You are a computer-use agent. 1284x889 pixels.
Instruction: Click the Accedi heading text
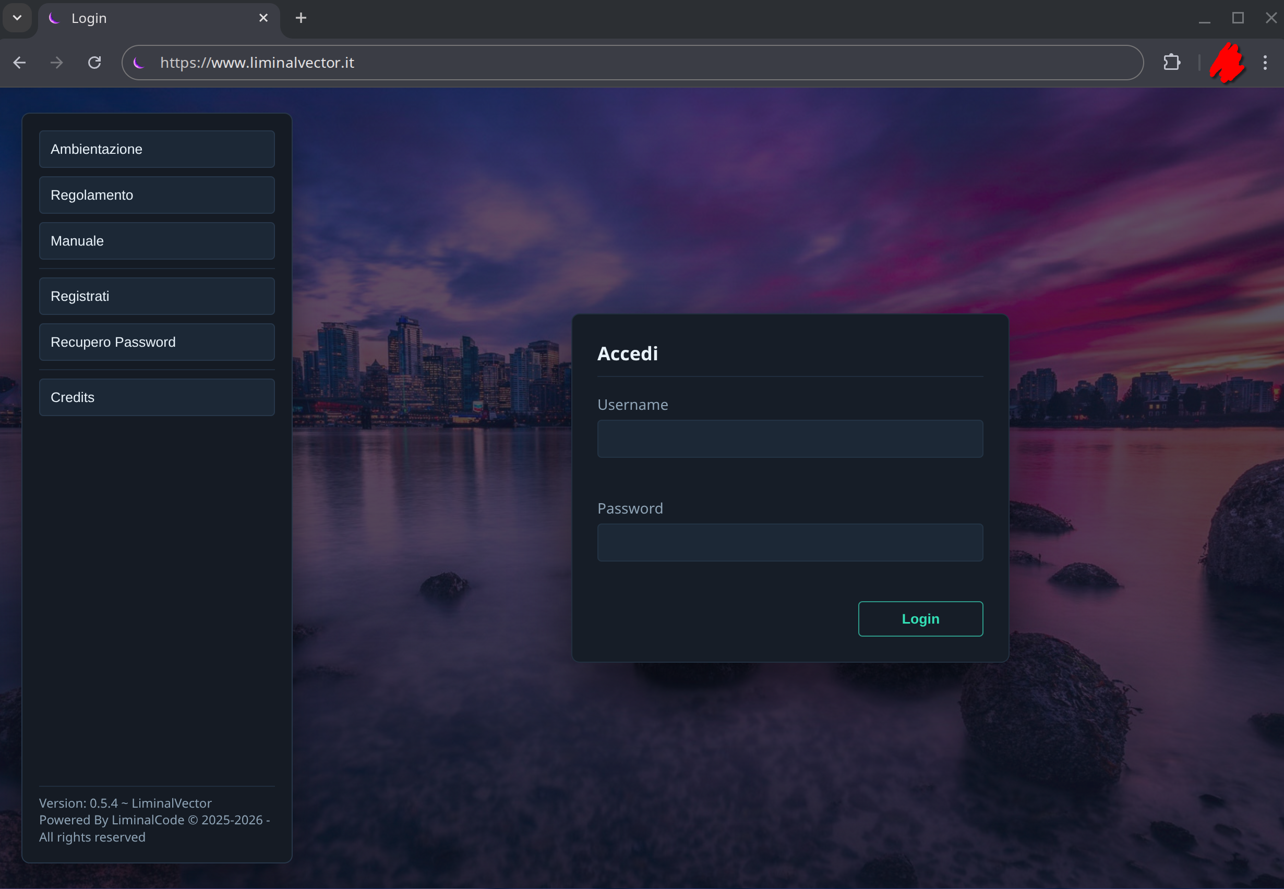[x=628, y=354]
